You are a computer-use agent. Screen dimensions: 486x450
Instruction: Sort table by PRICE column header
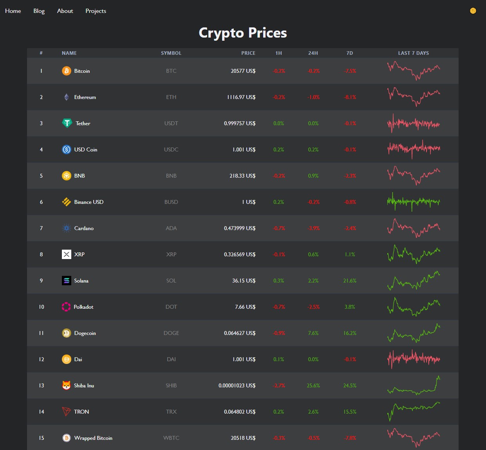[248, 53]
